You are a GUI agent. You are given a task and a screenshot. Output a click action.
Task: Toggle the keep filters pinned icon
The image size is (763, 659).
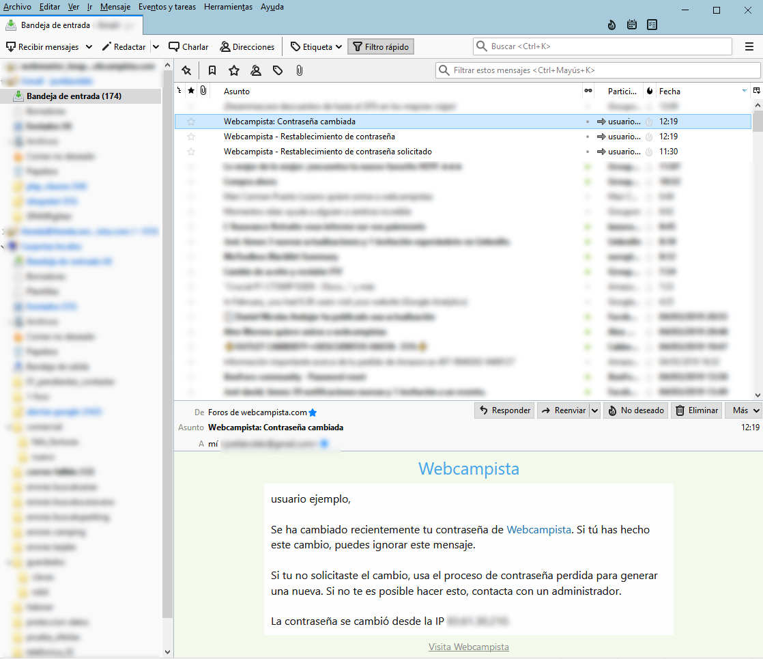click(x=186, y=70)
